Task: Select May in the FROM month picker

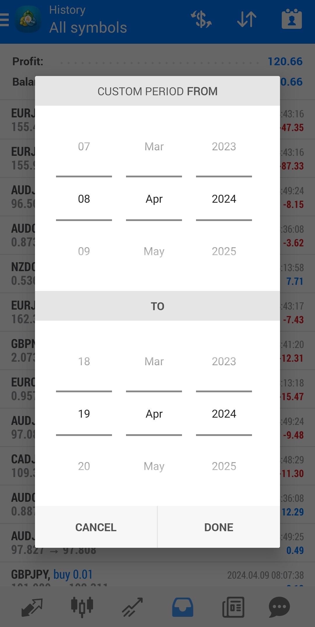Action: (x=154, y=251)
